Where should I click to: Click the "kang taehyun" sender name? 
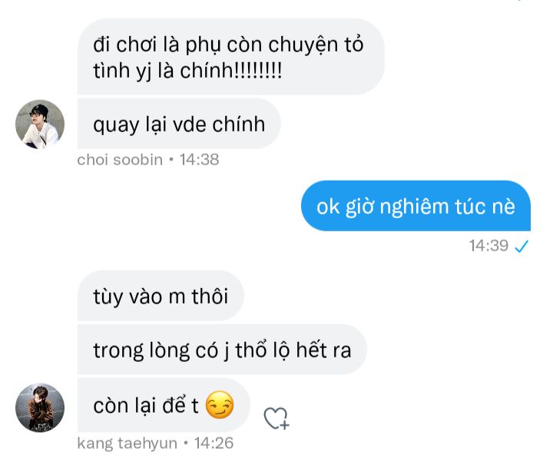point(127,443)
